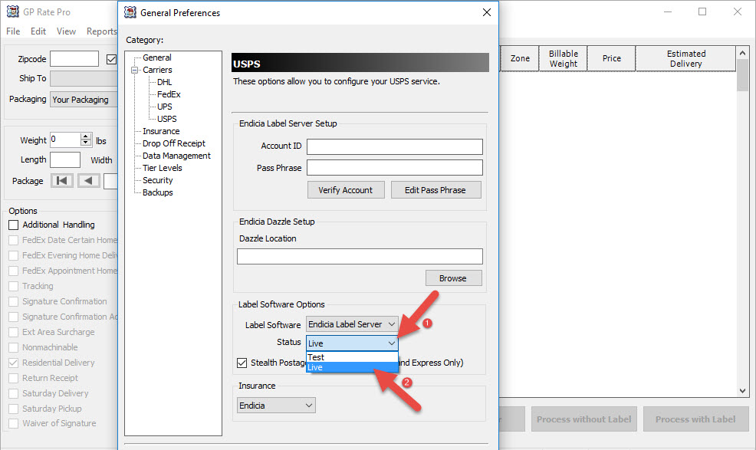Click rates list scrollbar up arrow

click(x=742, y=53)
